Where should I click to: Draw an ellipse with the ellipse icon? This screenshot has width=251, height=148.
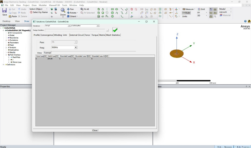point(117,9)
